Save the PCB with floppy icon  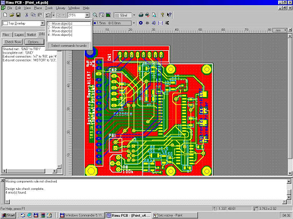tap(18, 15)
